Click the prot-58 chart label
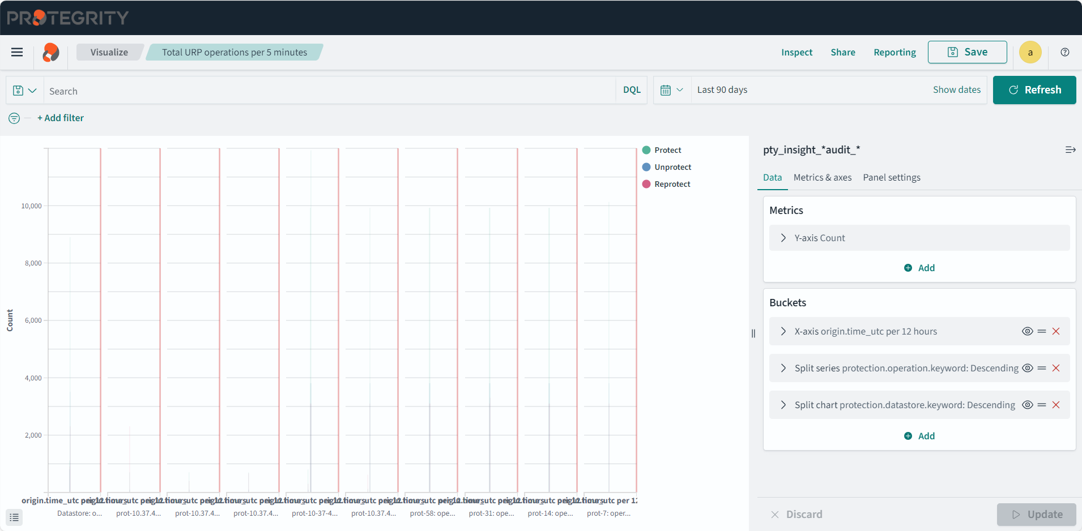 432,513
